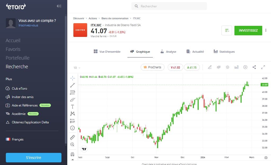Pick the Text annotation tool
Image resolution: width=271 pixels, height=165 pixels.
[x=72, y=106]
